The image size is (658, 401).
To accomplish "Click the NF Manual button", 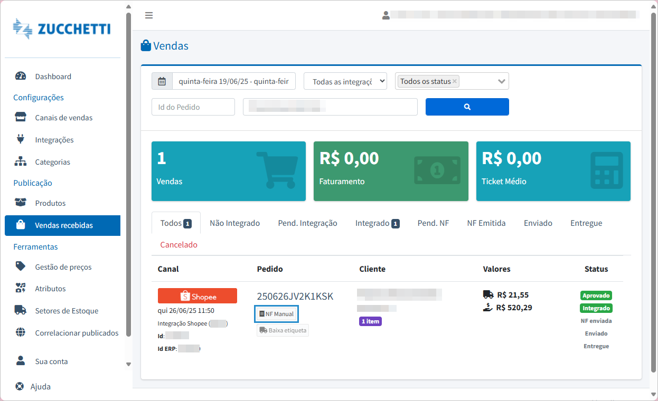I will [x=277, y=314].
